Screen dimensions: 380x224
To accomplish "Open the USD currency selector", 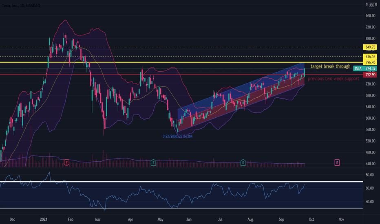I will point(371,5).
